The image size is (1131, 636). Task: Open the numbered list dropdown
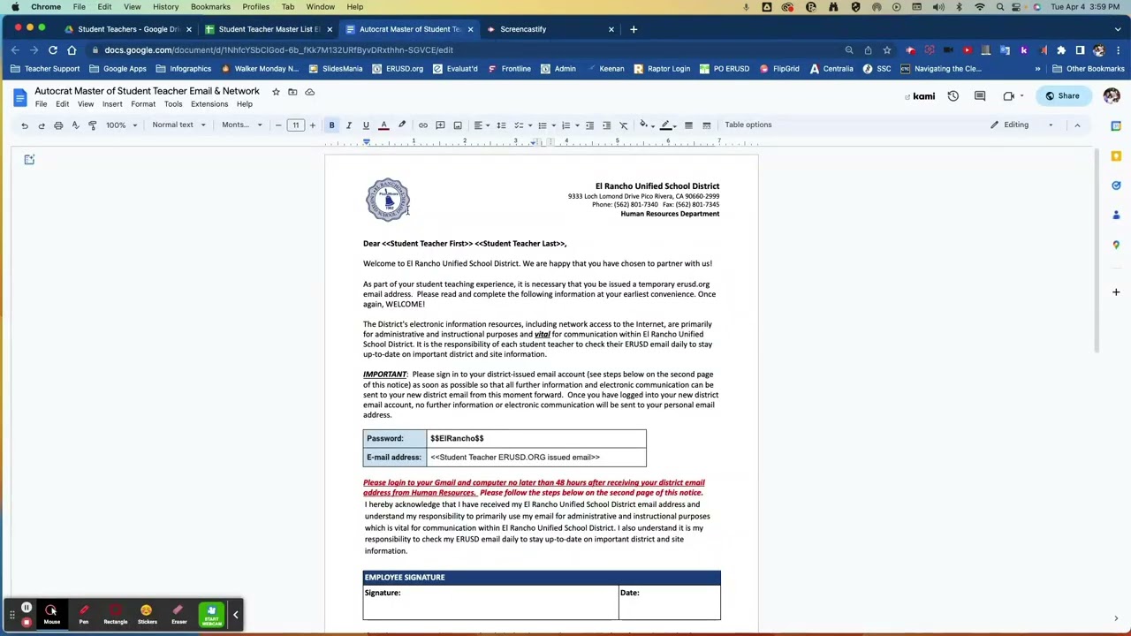pyautogui.click(x=570, y=125)
